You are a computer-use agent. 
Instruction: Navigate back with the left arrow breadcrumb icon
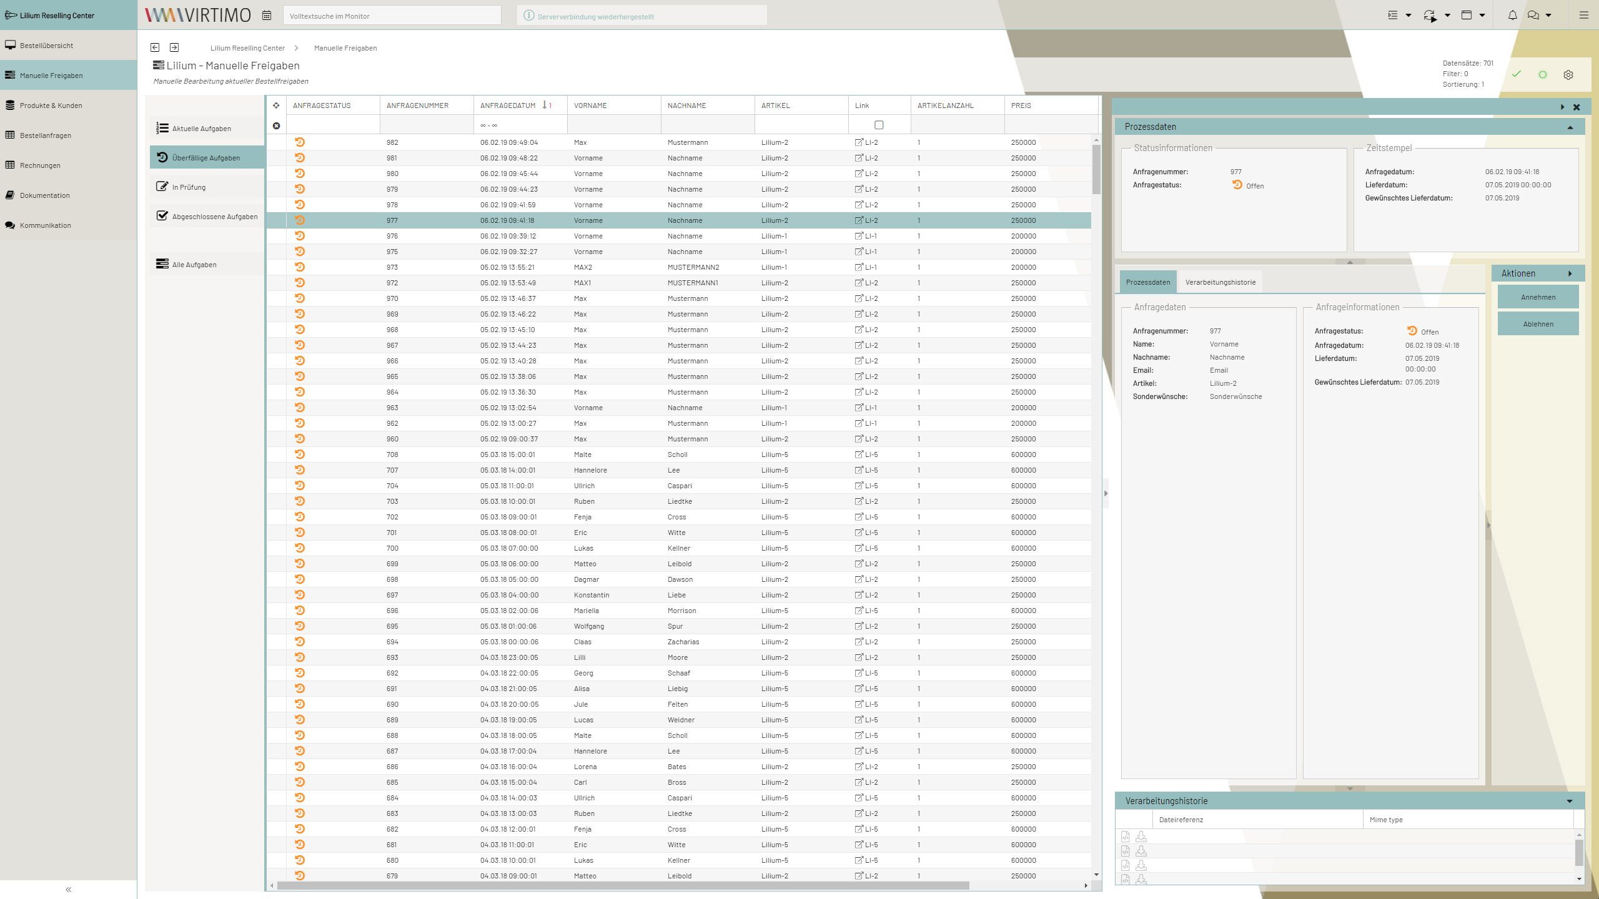point(155,47)
